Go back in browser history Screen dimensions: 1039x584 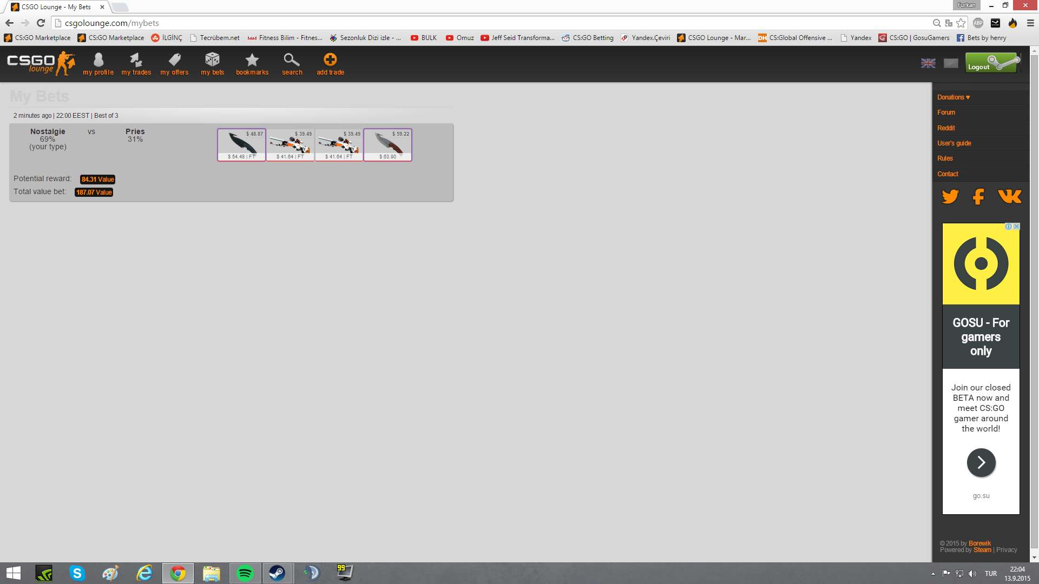[9, 23]
